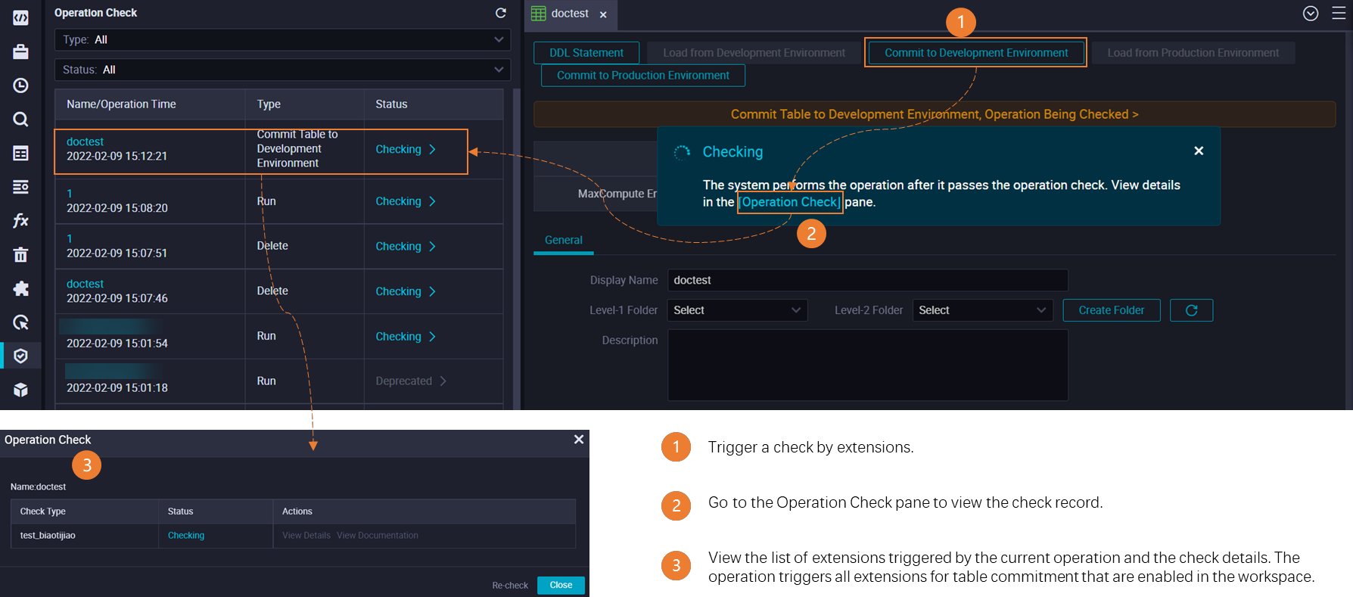
Task: Open Checking status for doctest 15:12:21 row
Action: (406, 150)
